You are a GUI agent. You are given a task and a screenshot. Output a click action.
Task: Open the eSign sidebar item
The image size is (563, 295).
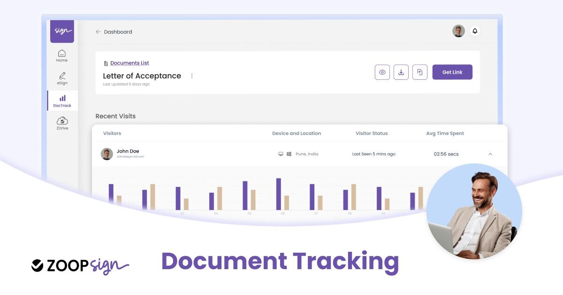62,78
